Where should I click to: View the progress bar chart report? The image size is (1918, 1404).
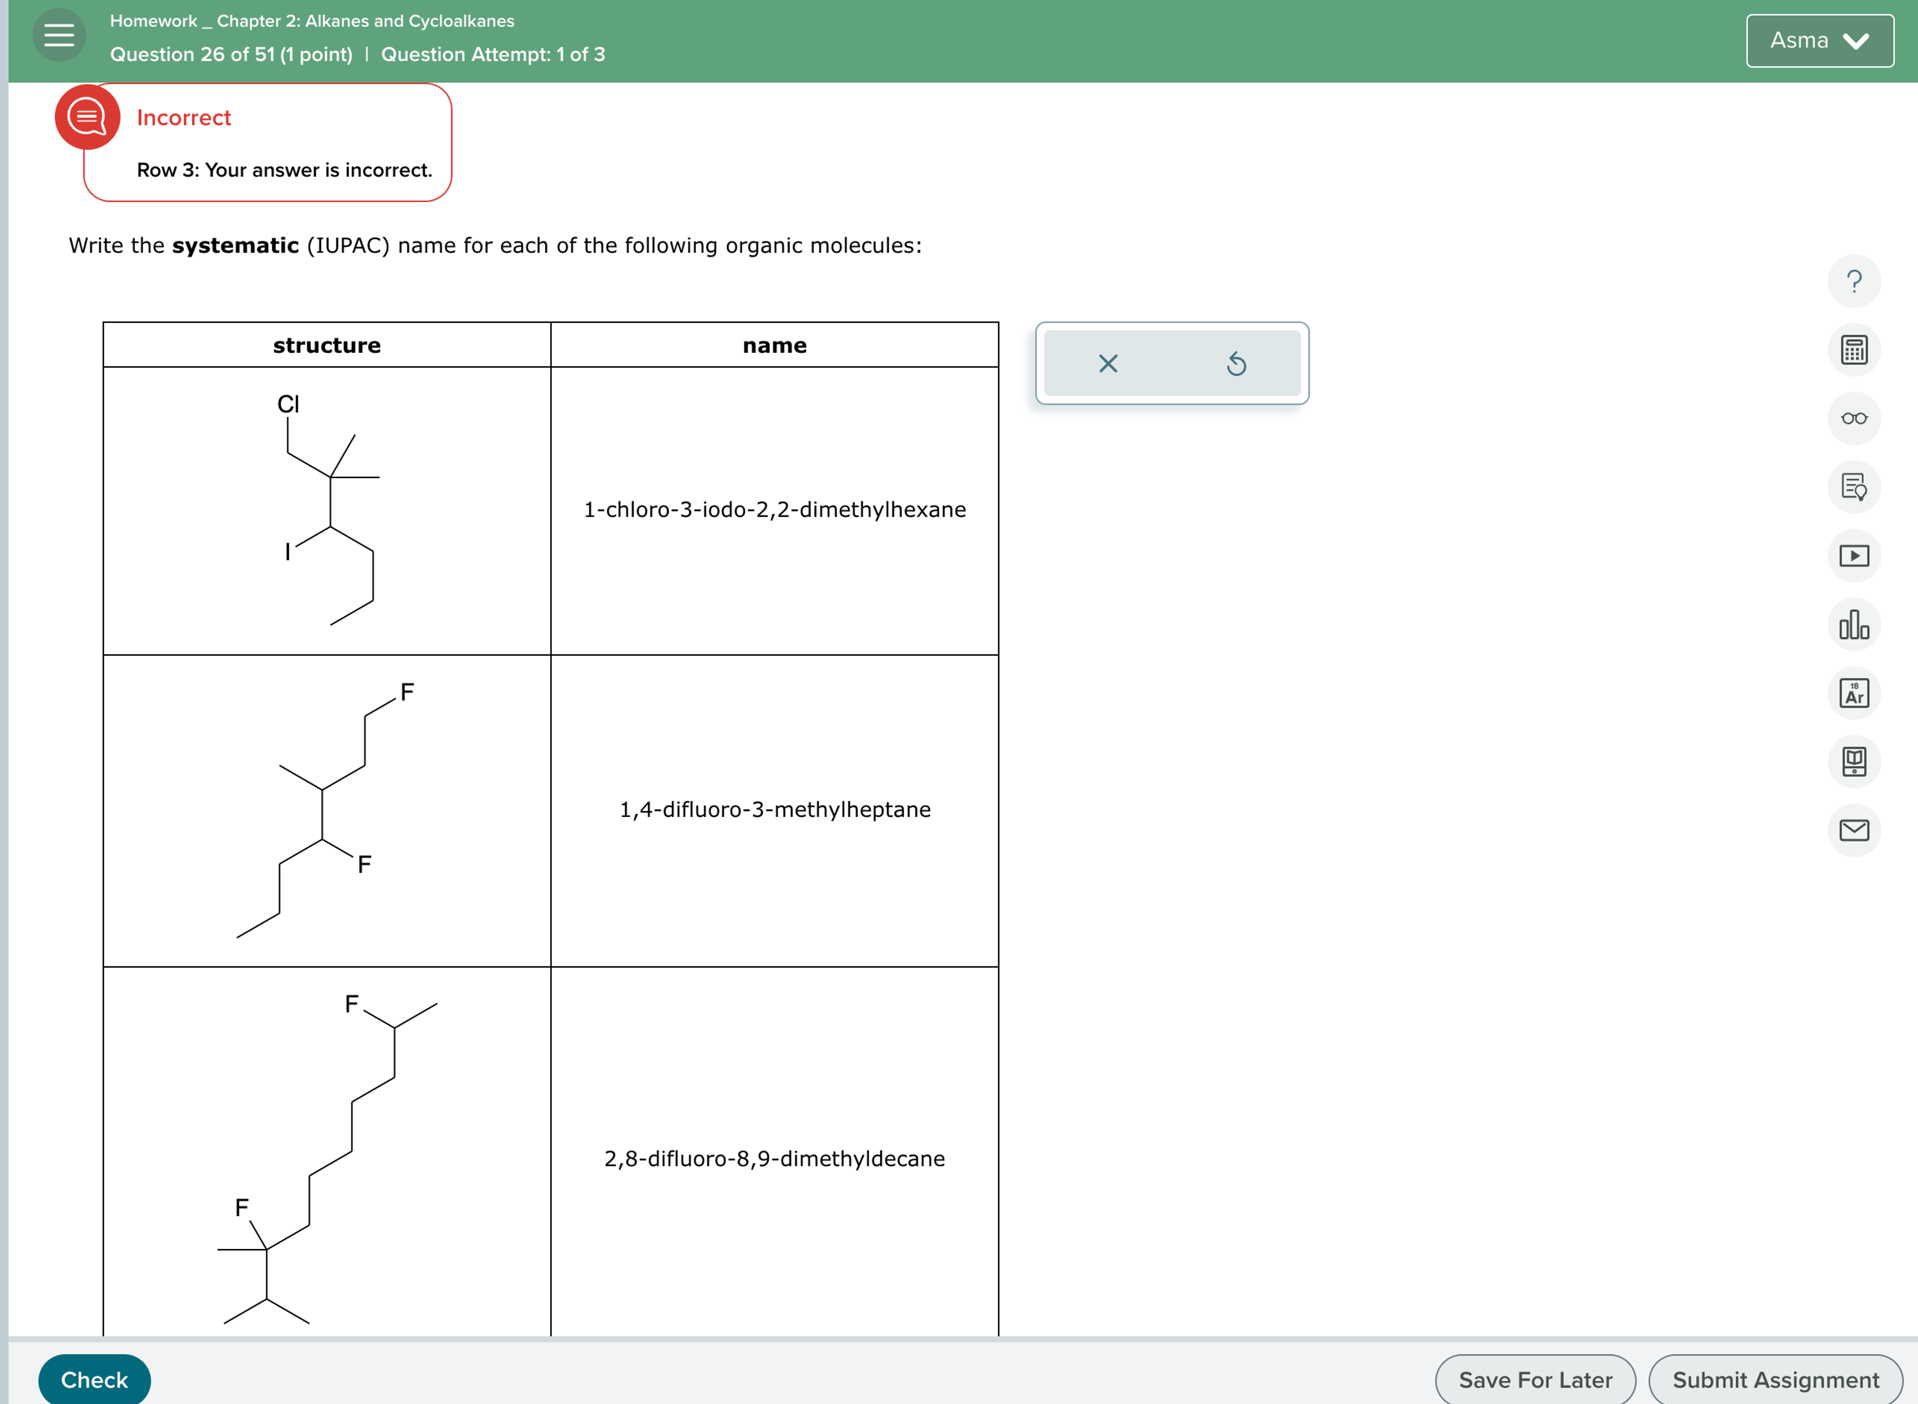tap(1855, 625)
